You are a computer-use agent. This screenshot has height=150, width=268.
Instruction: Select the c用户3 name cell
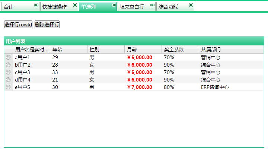tap(31, 72)
